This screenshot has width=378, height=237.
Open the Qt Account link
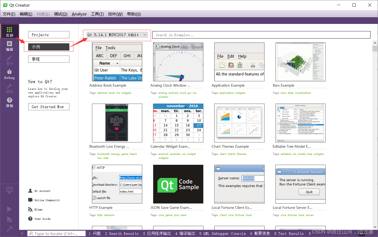coord(42,191)
